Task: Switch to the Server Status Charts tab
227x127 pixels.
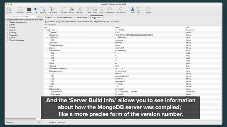Action: [x=65, y=17]
